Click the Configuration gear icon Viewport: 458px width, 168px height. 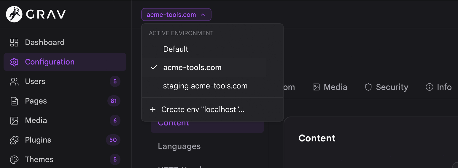14,62
